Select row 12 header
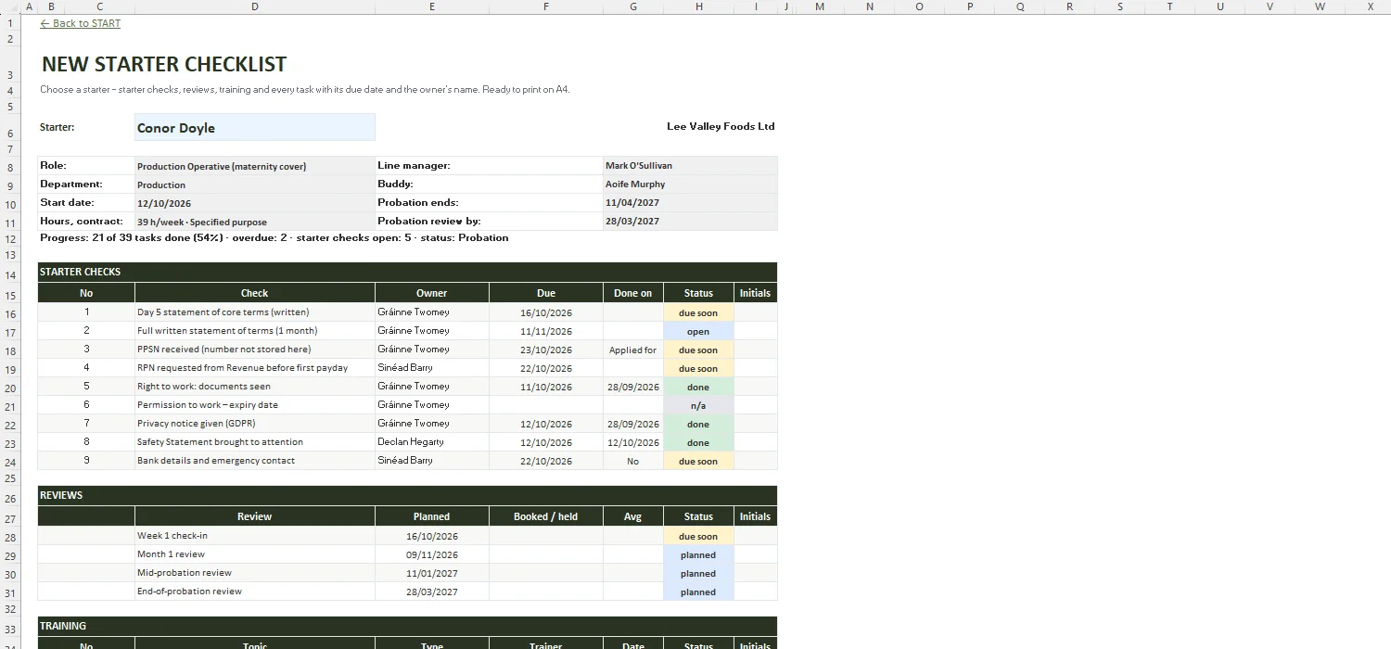Screen dimensions: 1391x649 point(10,238)
